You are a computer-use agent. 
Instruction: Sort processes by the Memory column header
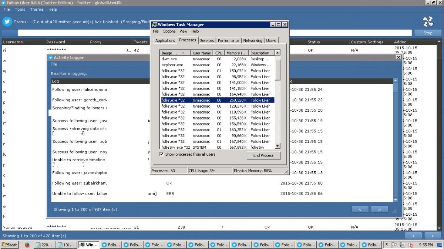coord(236,53)
